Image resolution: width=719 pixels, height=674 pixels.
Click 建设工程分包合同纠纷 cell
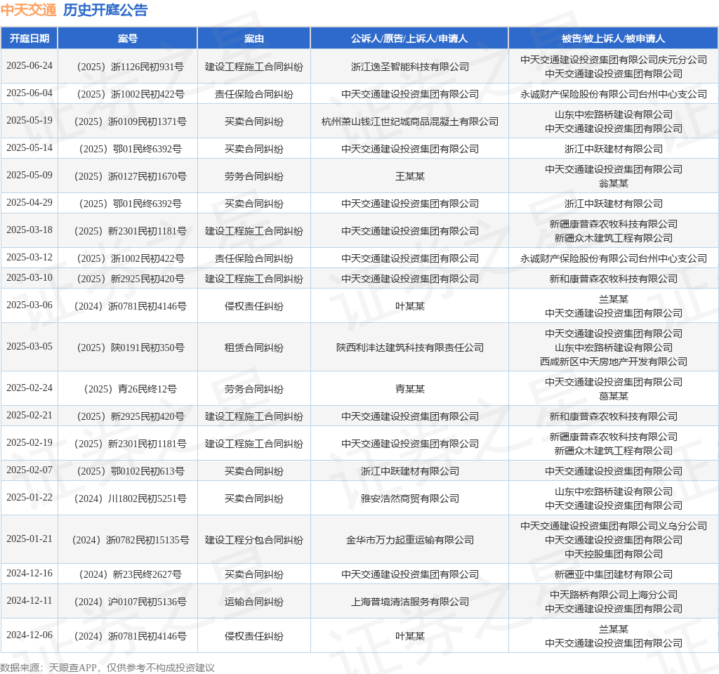pos(254,540)
